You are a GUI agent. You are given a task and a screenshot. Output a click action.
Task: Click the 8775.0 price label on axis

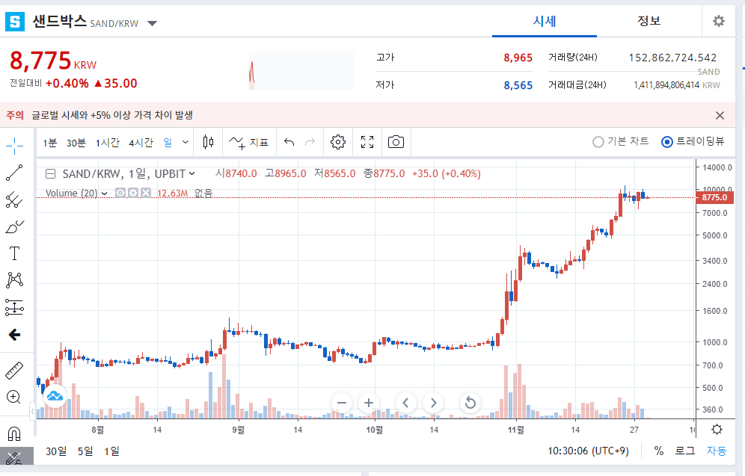point(714,197)
